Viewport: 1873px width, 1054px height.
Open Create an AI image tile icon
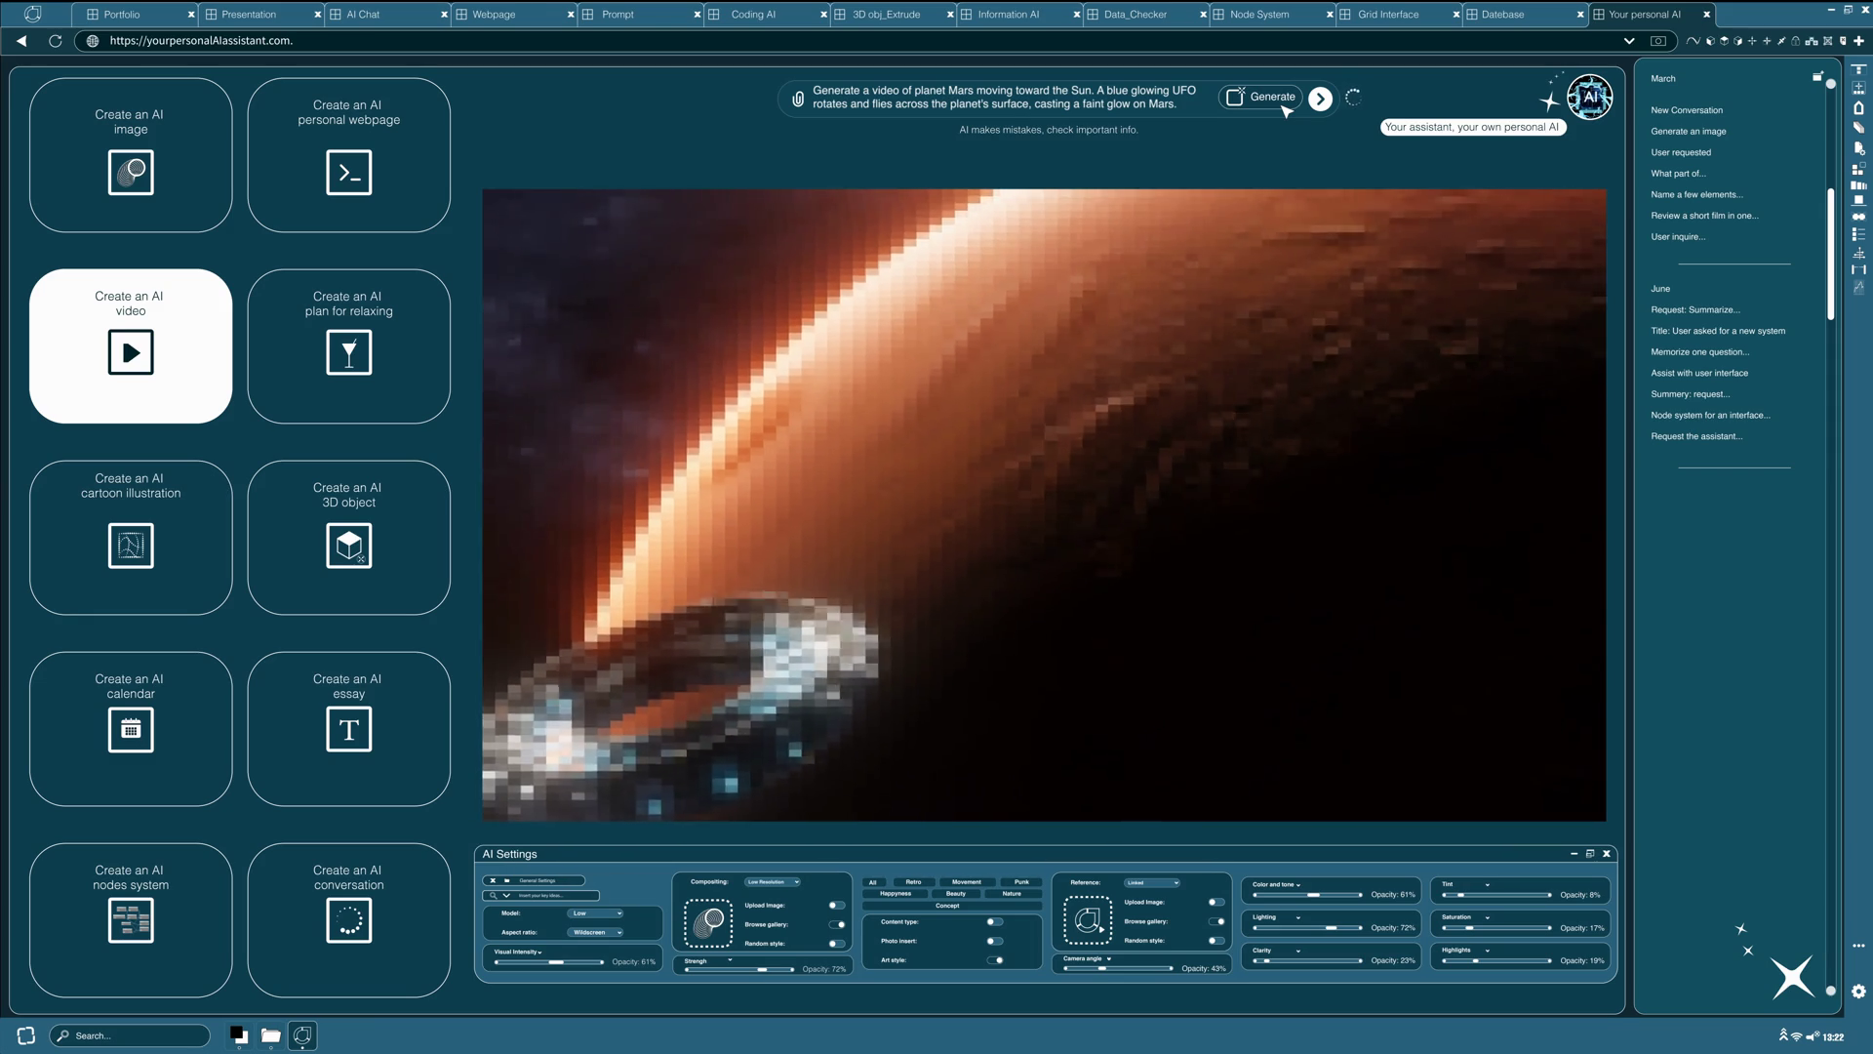pyautogui.click(x=131, y=173)
